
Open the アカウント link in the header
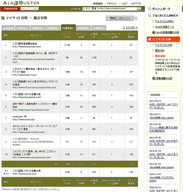coord(112,4)
